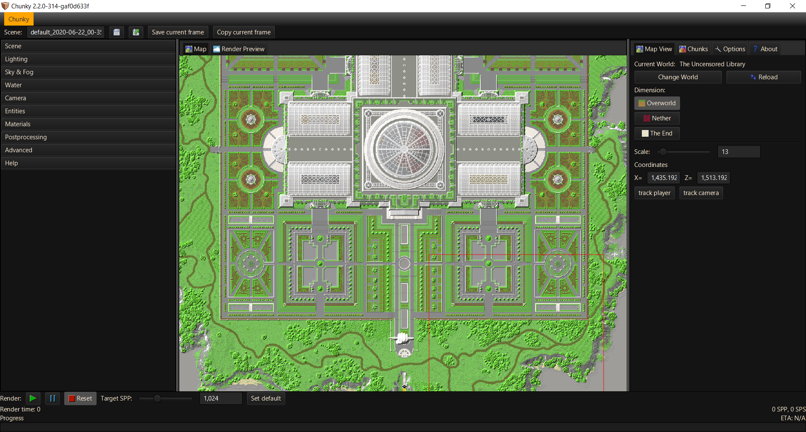
Task: Open the Help section
Action: 88,163
